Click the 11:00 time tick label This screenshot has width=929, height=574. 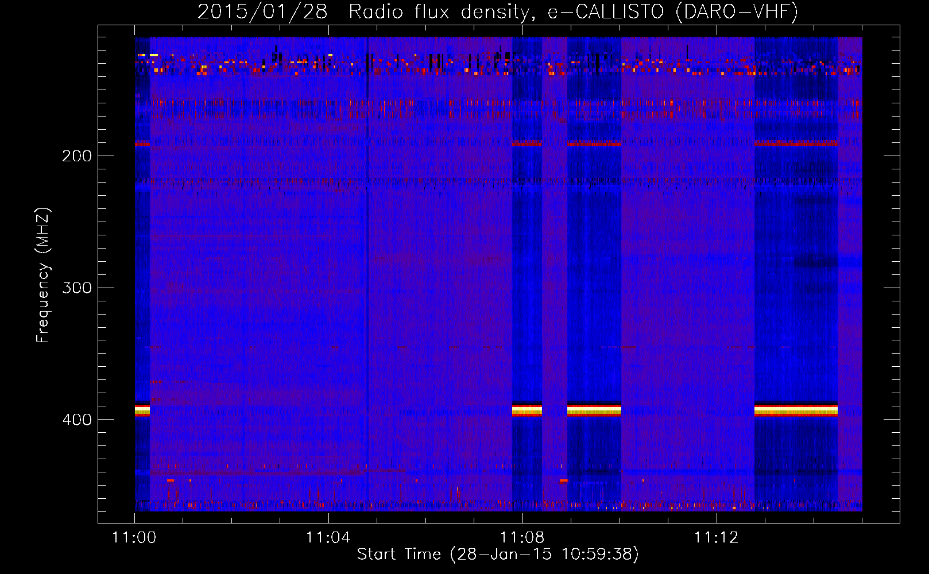(x=134, y=538)
